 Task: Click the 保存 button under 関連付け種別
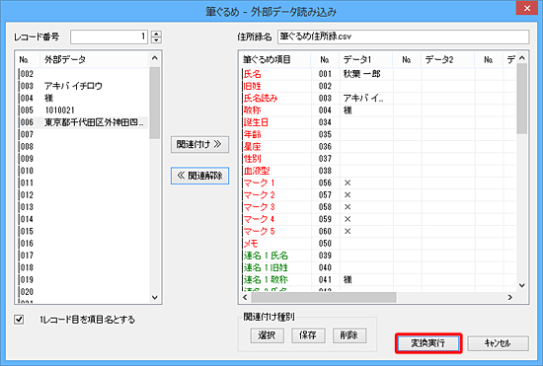308,335
